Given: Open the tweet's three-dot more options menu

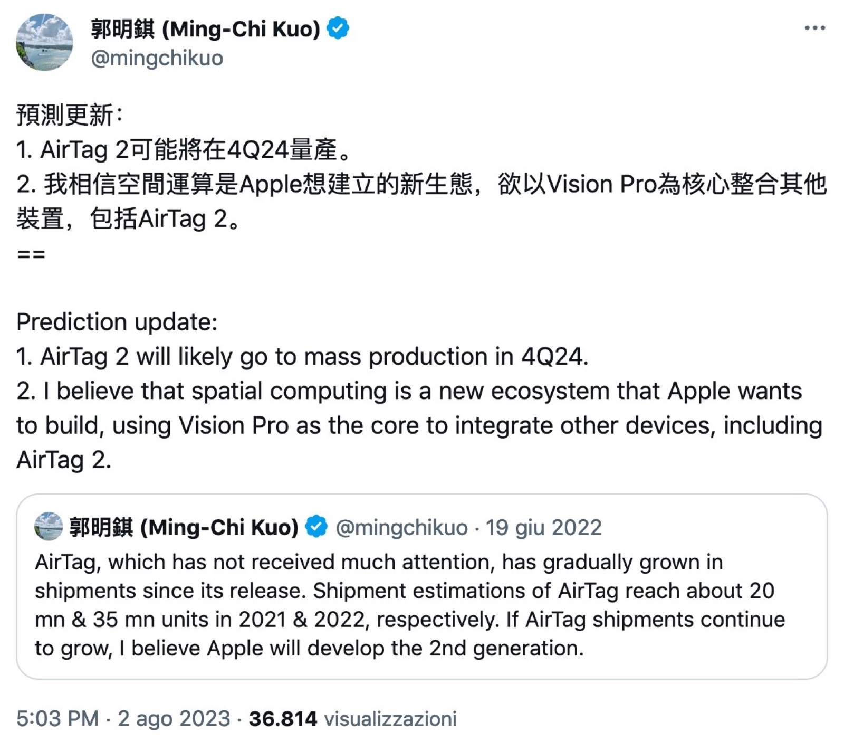Looking at the screenshot, I should tap(814, 28).
